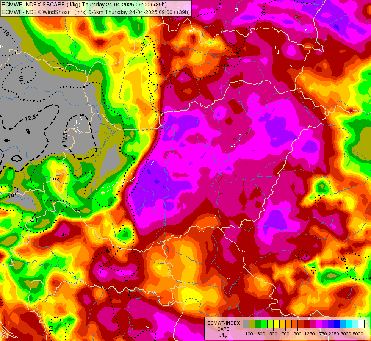Click the lime yellow-green legend swatch
371x341 pixels.
click(271, 324)
